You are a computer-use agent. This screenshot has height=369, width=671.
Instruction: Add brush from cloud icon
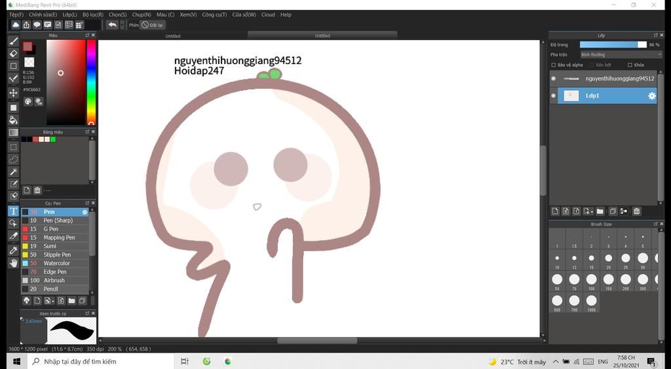click(x=26, y=301)
